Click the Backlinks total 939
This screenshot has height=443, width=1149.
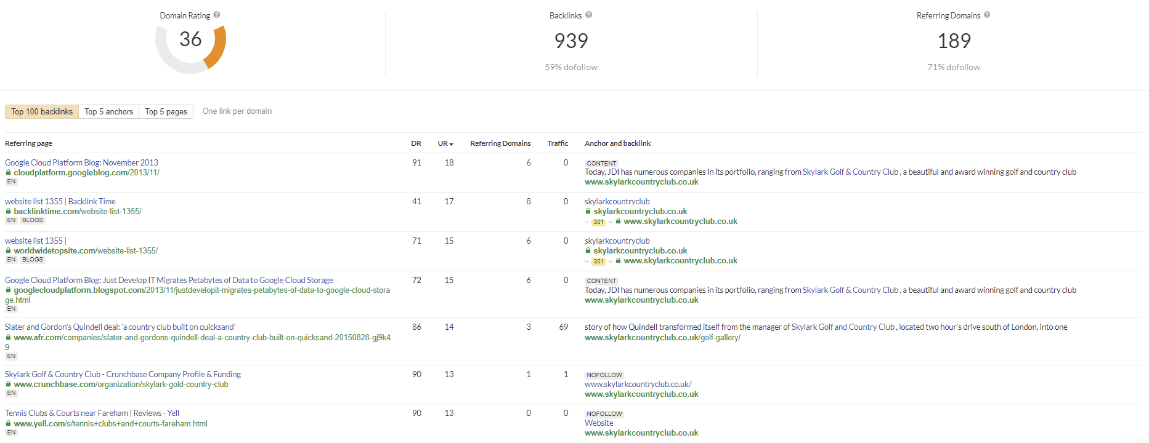click(x=571, y=41)
